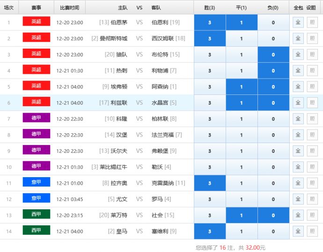Click the 英超 tag for match 1

tap(36, 22)
